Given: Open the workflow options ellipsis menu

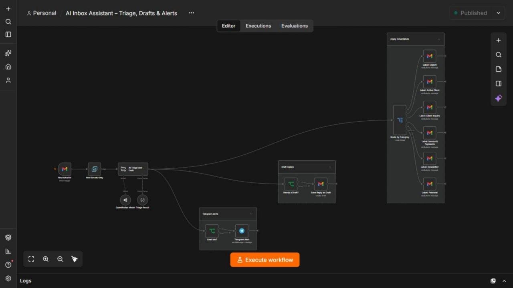Looking at the screenshot, I should tap(192, 13).
